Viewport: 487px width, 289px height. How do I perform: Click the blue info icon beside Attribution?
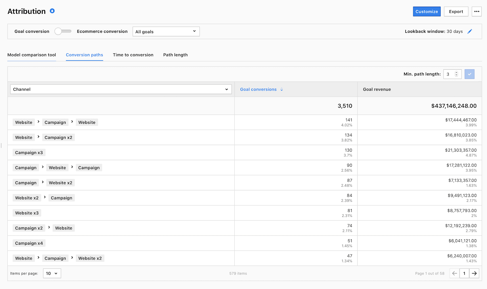click(52, 11)
